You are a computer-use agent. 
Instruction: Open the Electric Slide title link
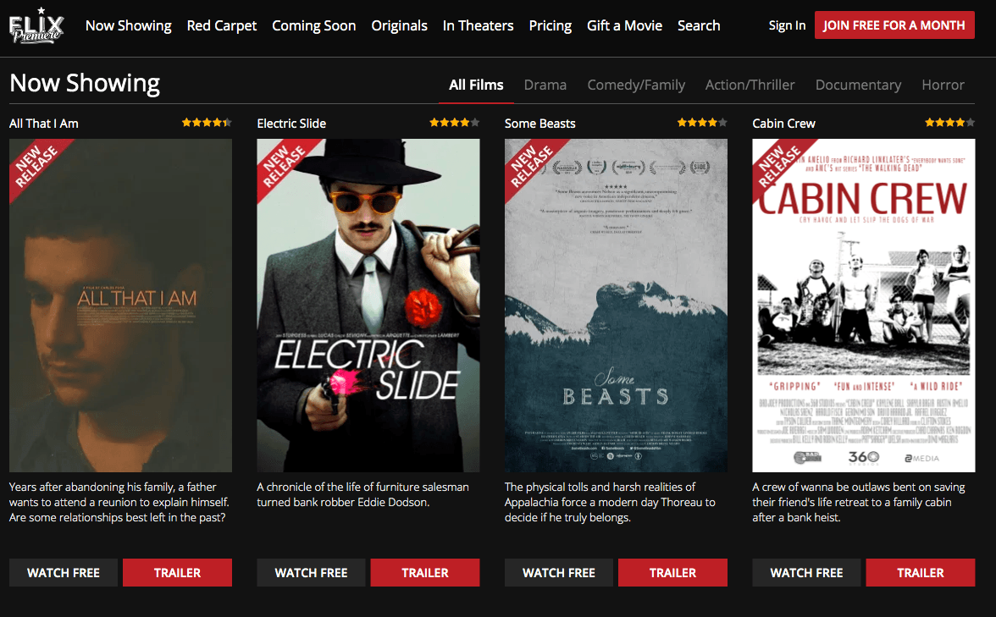[x=291, y=124]
